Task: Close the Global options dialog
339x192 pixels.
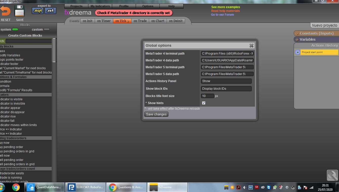Action: tap(251, 45)
